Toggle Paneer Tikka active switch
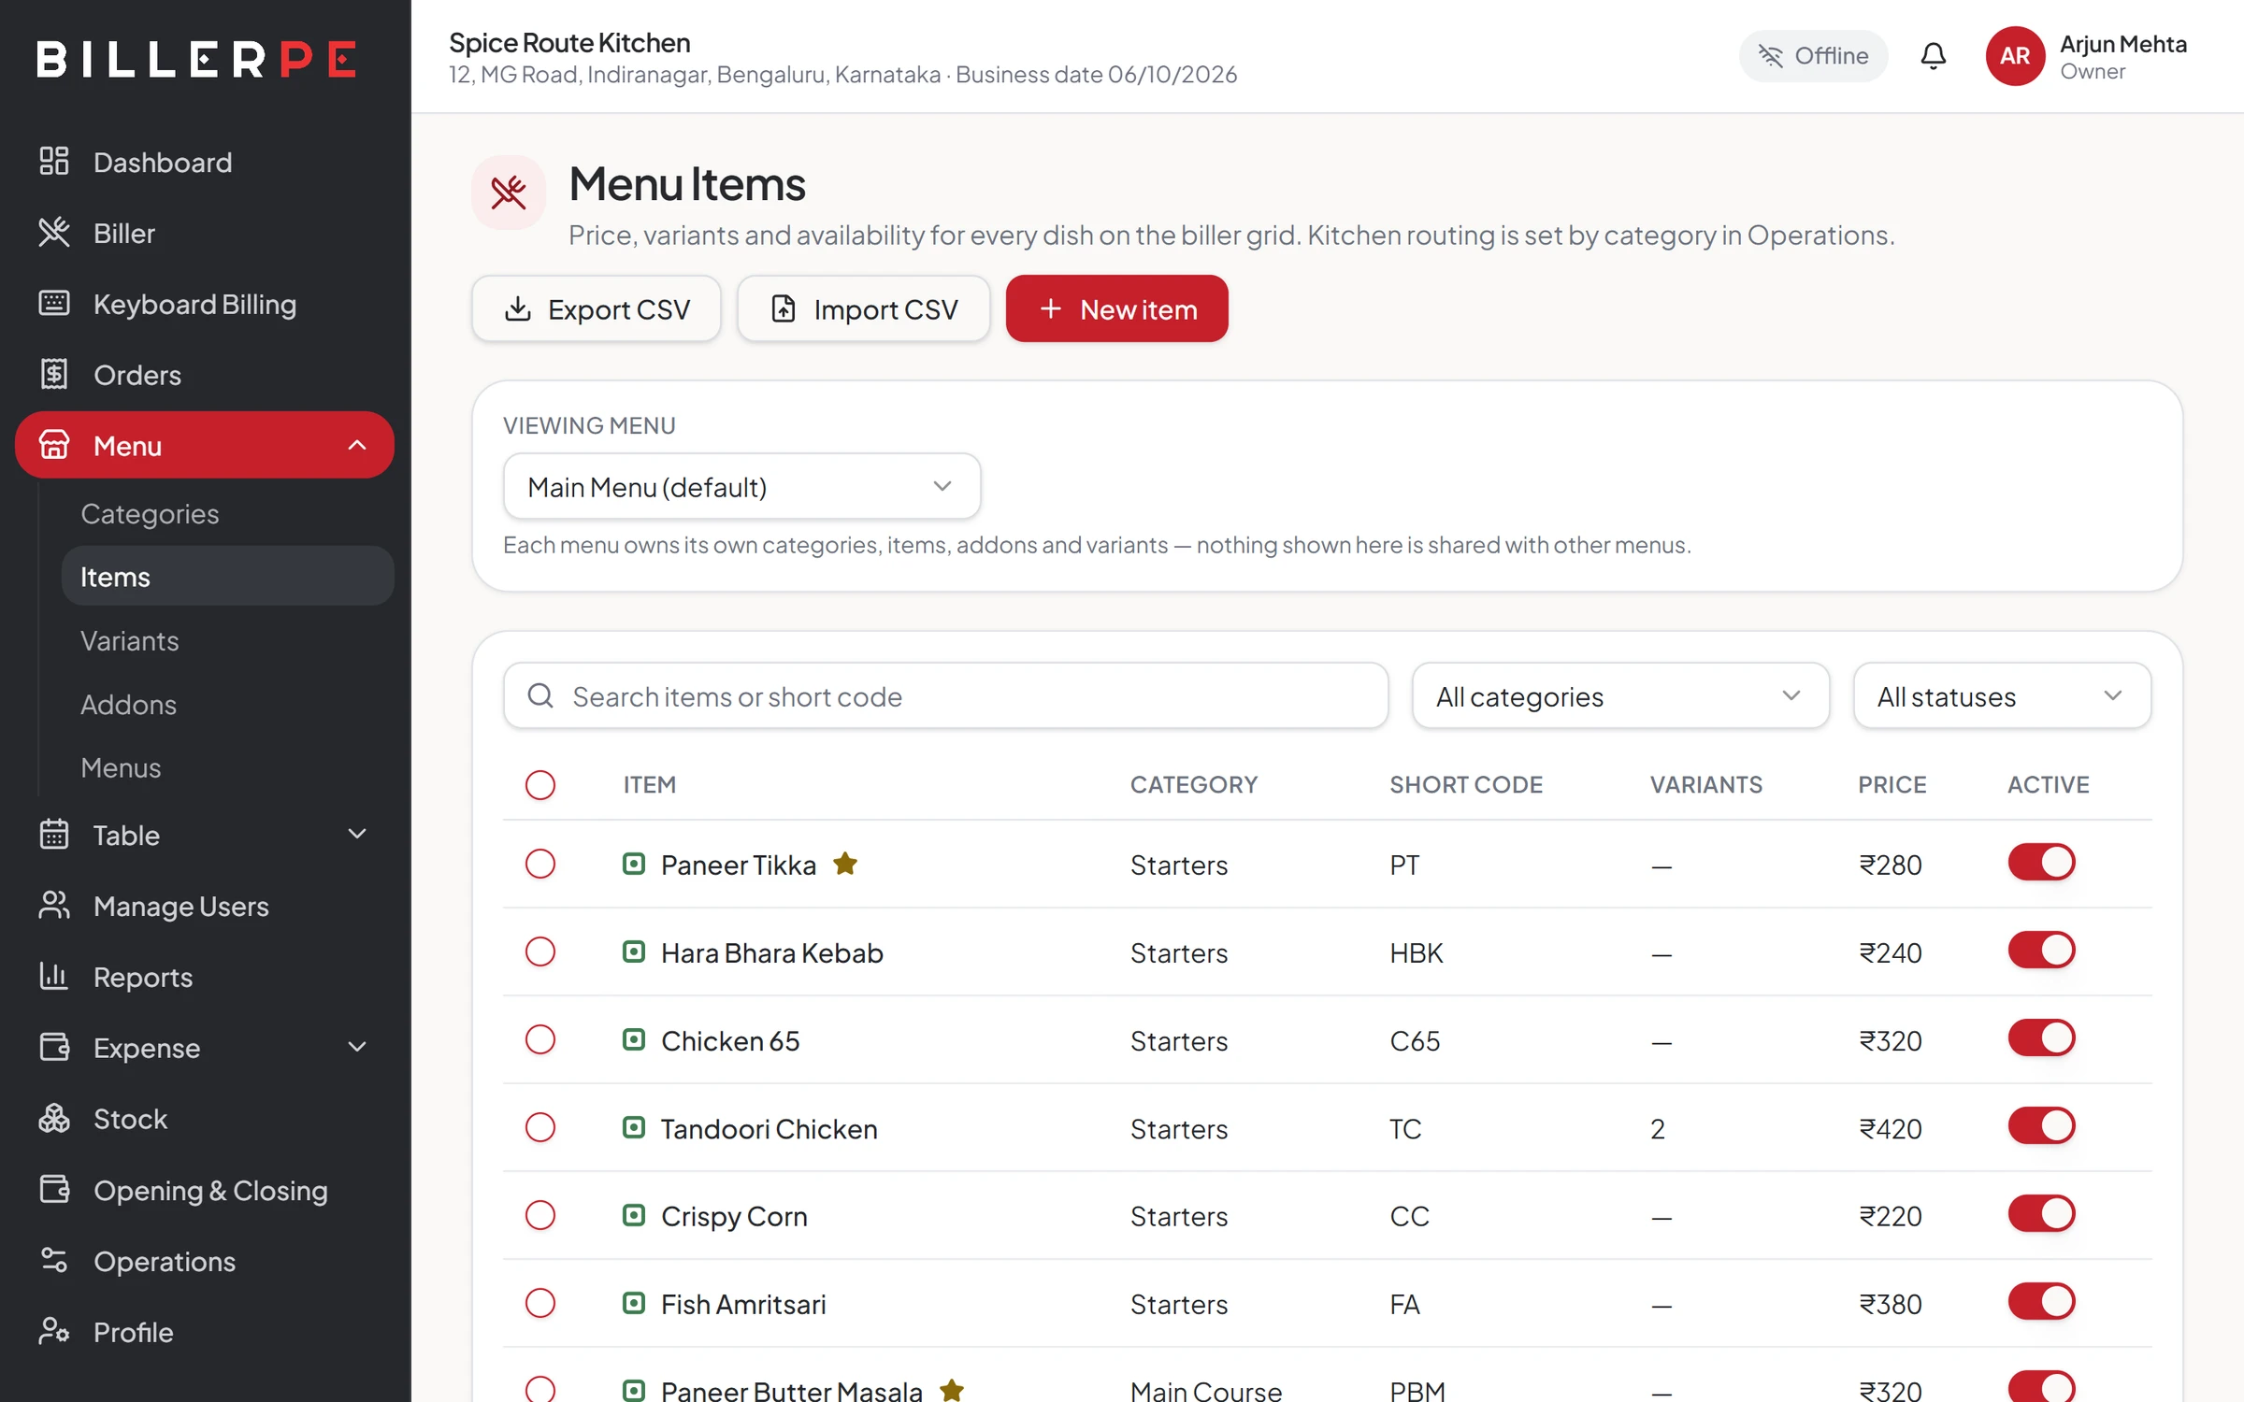Image resolution: width=2244 pixels, height=1402 pixels. (x=2041, y=863)
